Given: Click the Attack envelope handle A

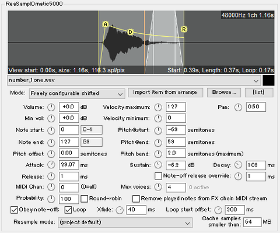Looking at the screenshot, I should [106, 24].
